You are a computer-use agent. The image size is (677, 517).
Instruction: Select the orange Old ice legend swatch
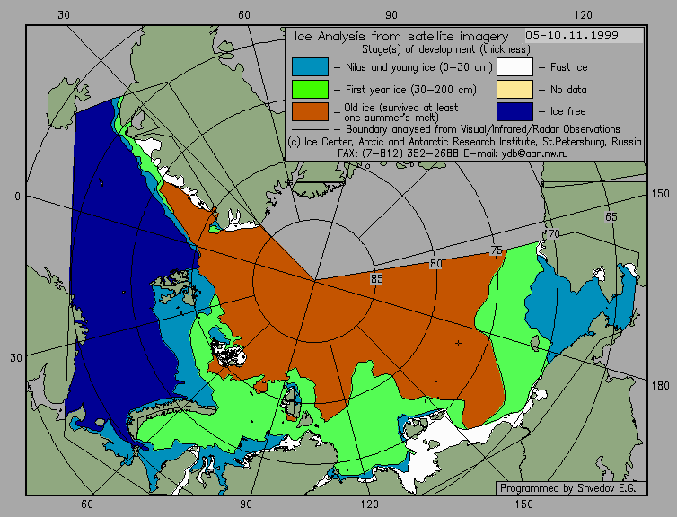[x=310, y=111]
